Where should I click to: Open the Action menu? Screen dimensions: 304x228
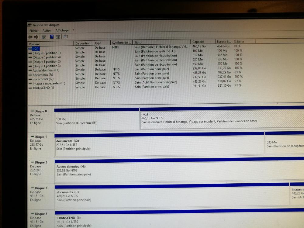pyautogui.click(x=47, y=30)
